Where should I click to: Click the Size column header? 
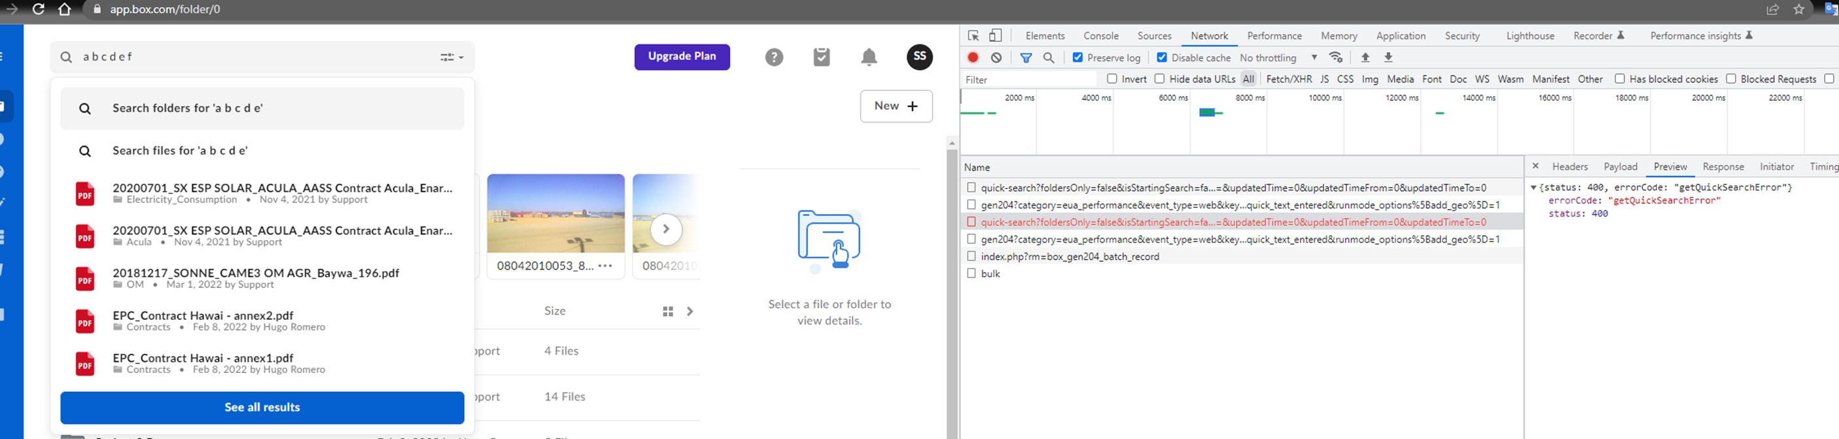click(x=555, y=311)
